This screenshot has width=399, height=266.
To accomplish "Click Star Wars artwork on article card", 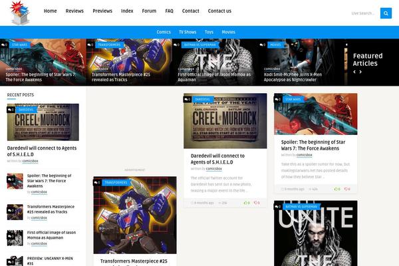I will tap(315, 114).
